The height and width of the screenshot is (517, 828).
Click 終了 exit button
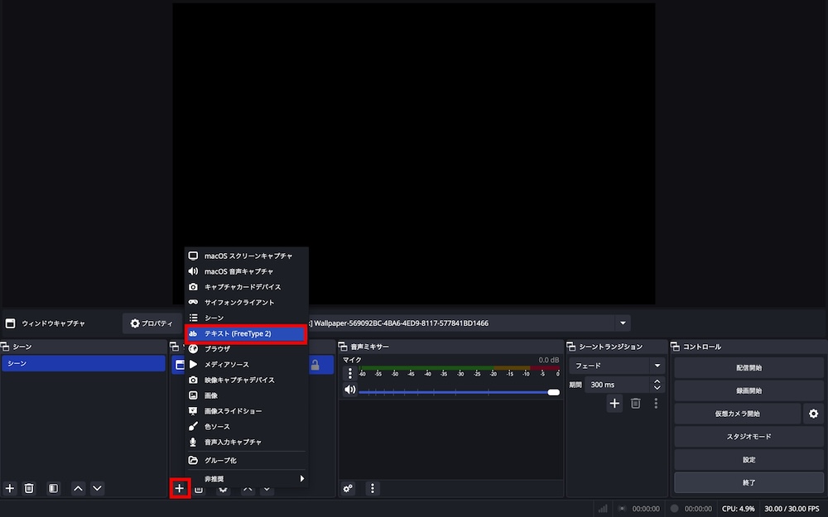pyautogui.click(x=749, y=483)
